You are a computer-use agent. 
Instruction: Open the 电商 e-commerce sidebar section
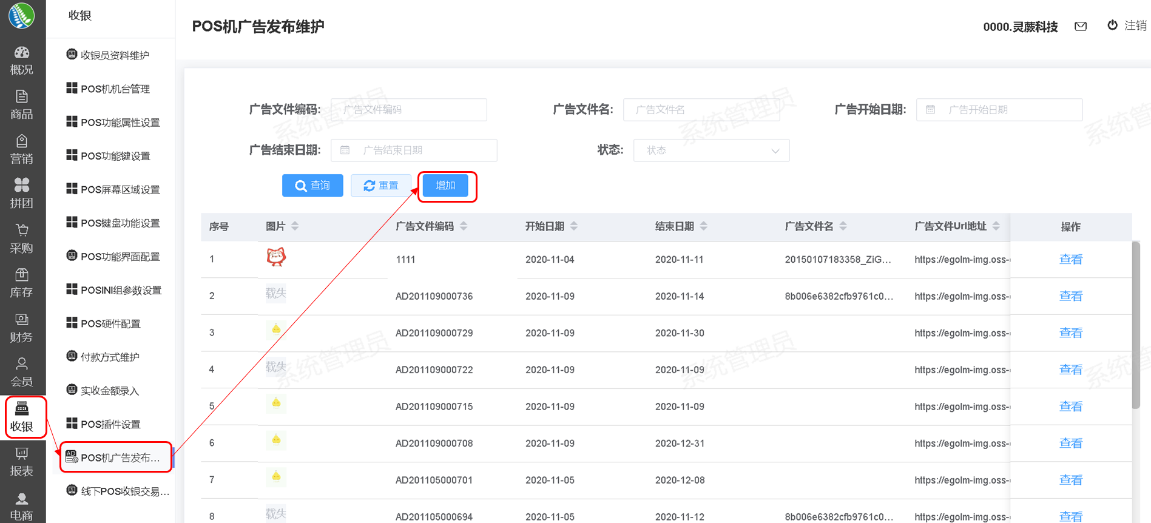tap(22, 507)
